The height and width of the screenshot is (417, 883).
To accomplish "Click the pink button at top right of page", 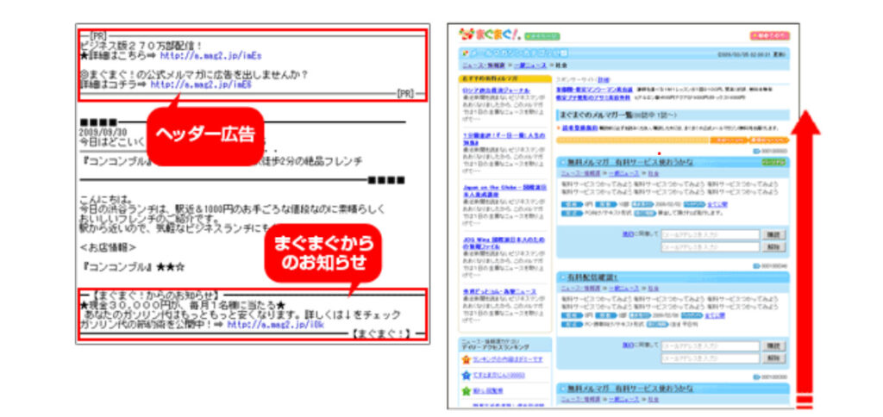I will 769,36.
